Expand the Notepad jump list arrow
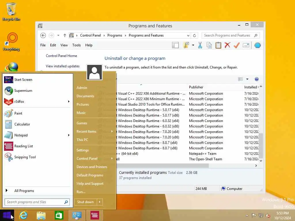The width and height of the screenshot is (295, 221). coord(69,135)
